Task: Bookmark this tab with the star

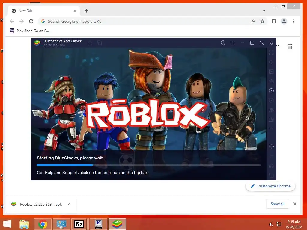Action: coord(262,21)
